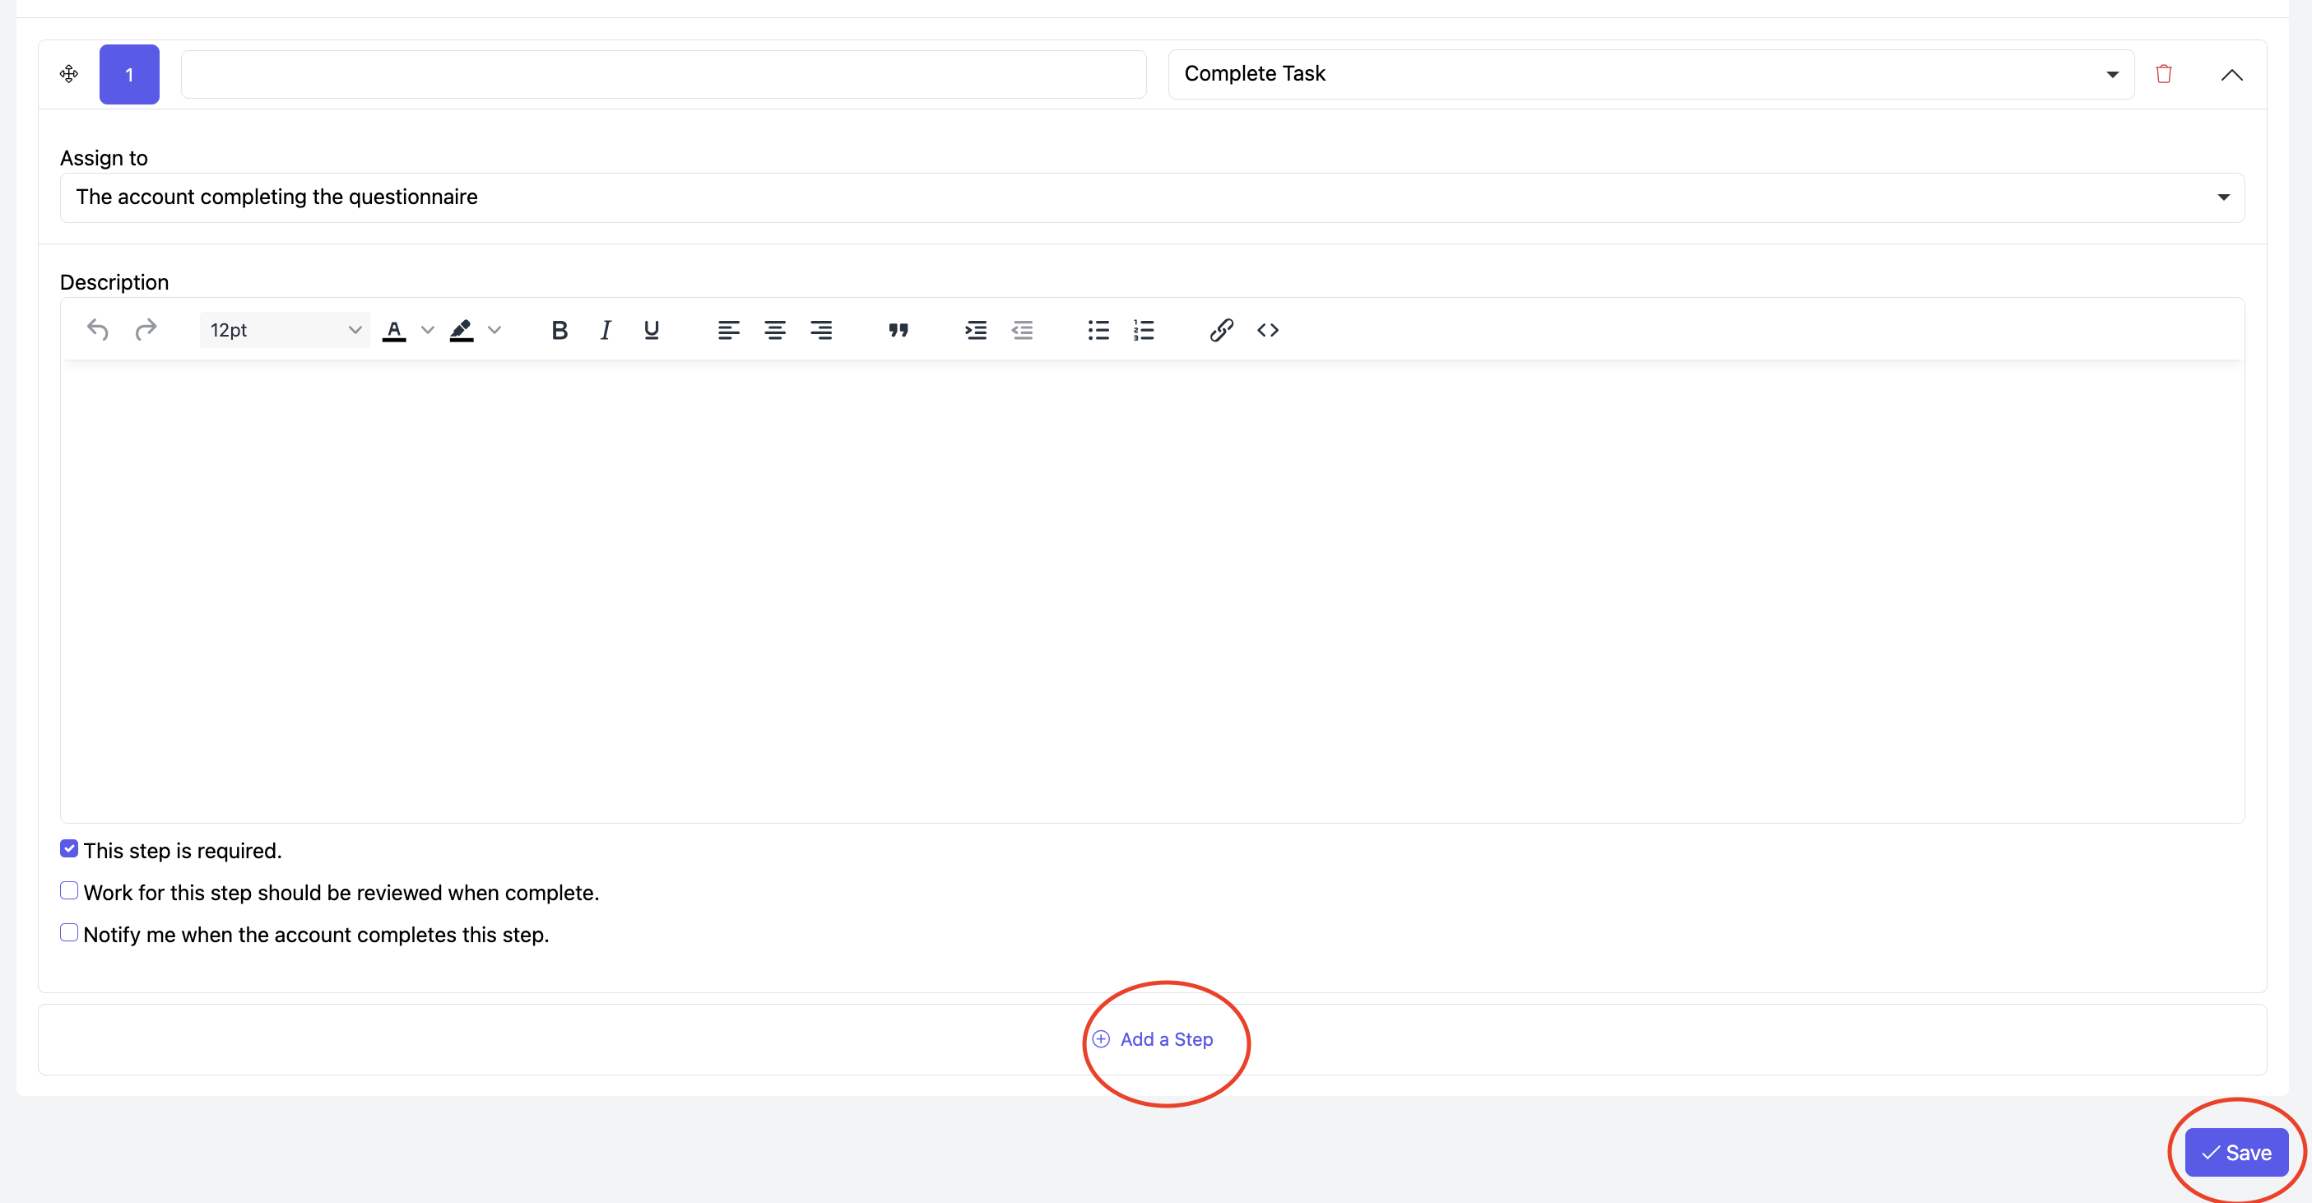The width and height of the screenshot is (2312, 1203).
Task: Click the step title input field
Action: point(662,75)
